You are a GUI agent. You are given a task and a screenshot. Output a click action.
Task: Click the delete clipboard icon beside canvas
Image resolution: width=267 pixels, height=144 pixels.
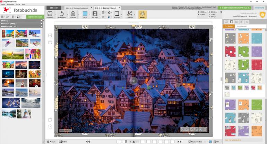[50, 126]
